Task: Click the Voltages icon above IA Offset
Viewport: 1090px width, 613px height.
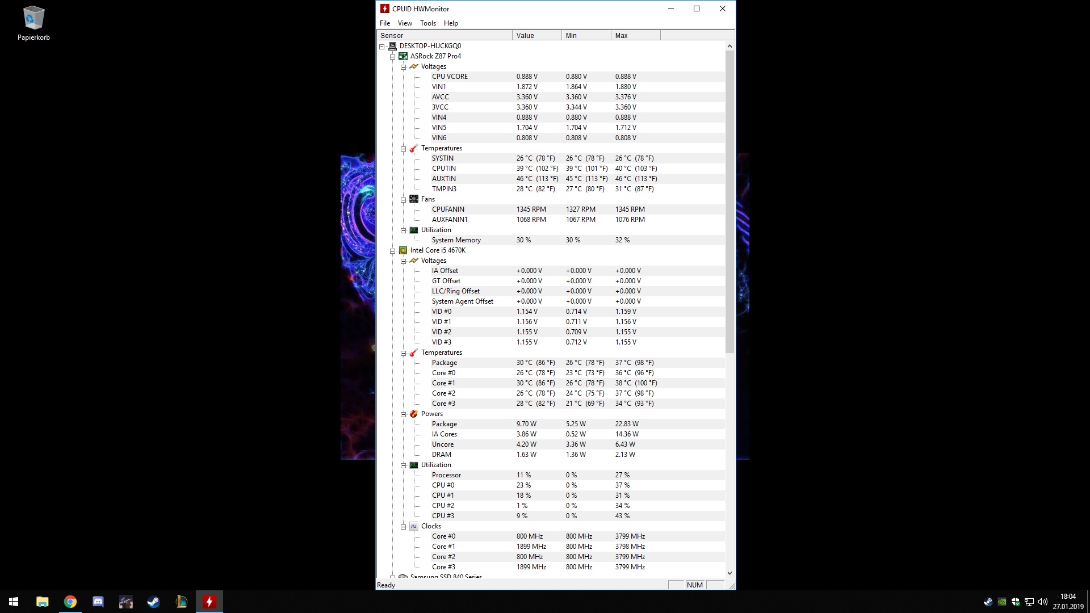Action: [414, 261]
